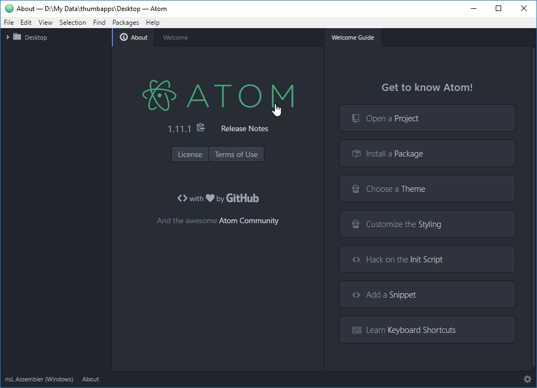The width and height of the screenshot is (537, 388).
Task: Open the Edit menu
Action: tap(26, 22)
